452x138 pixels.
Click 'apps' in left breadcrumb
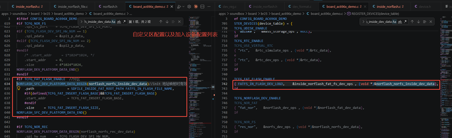[5, 14]
